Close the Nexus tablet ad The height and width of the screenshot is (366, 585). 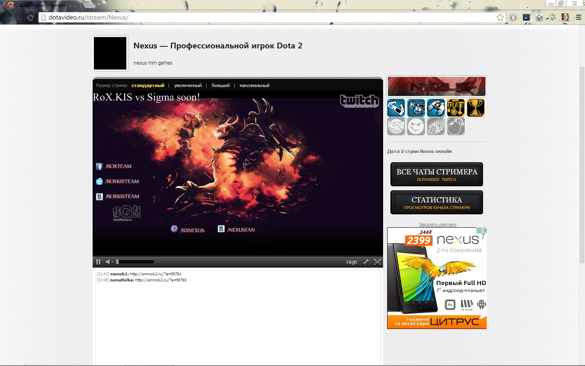485,230
